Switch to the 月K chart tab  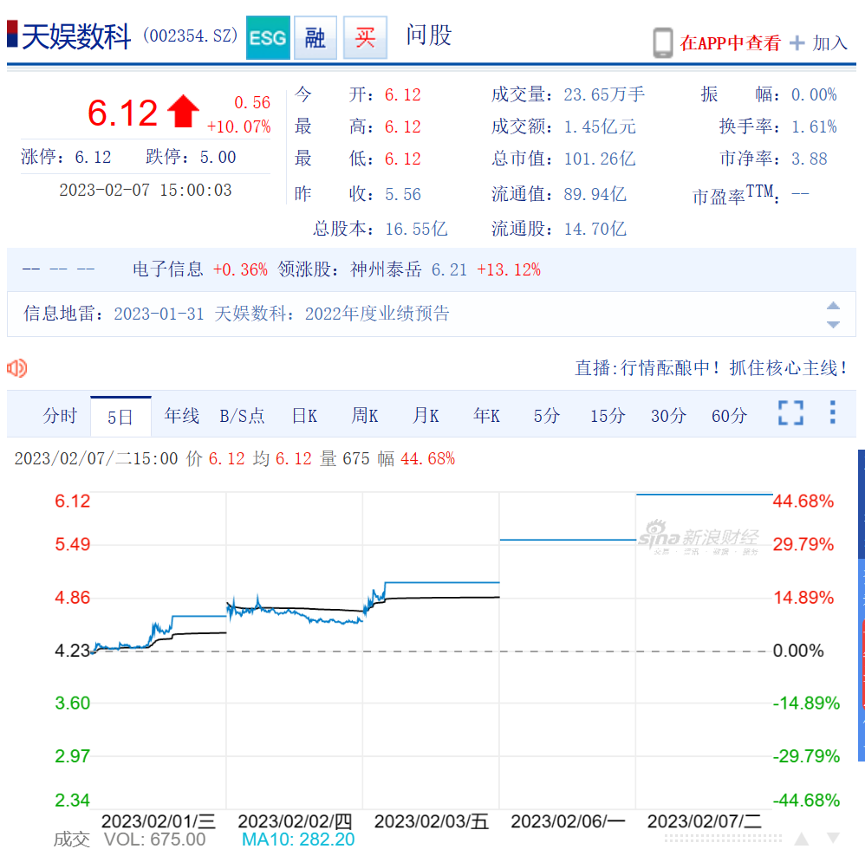coord(426,416)
